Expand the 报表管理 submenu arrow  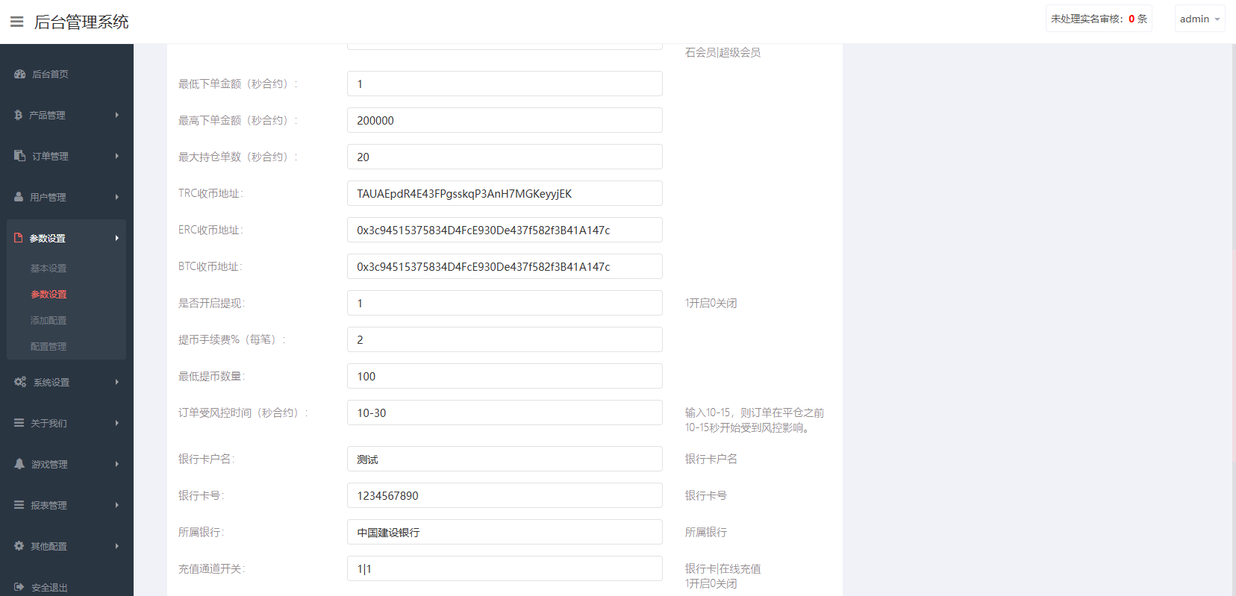(x=117, y=505)
